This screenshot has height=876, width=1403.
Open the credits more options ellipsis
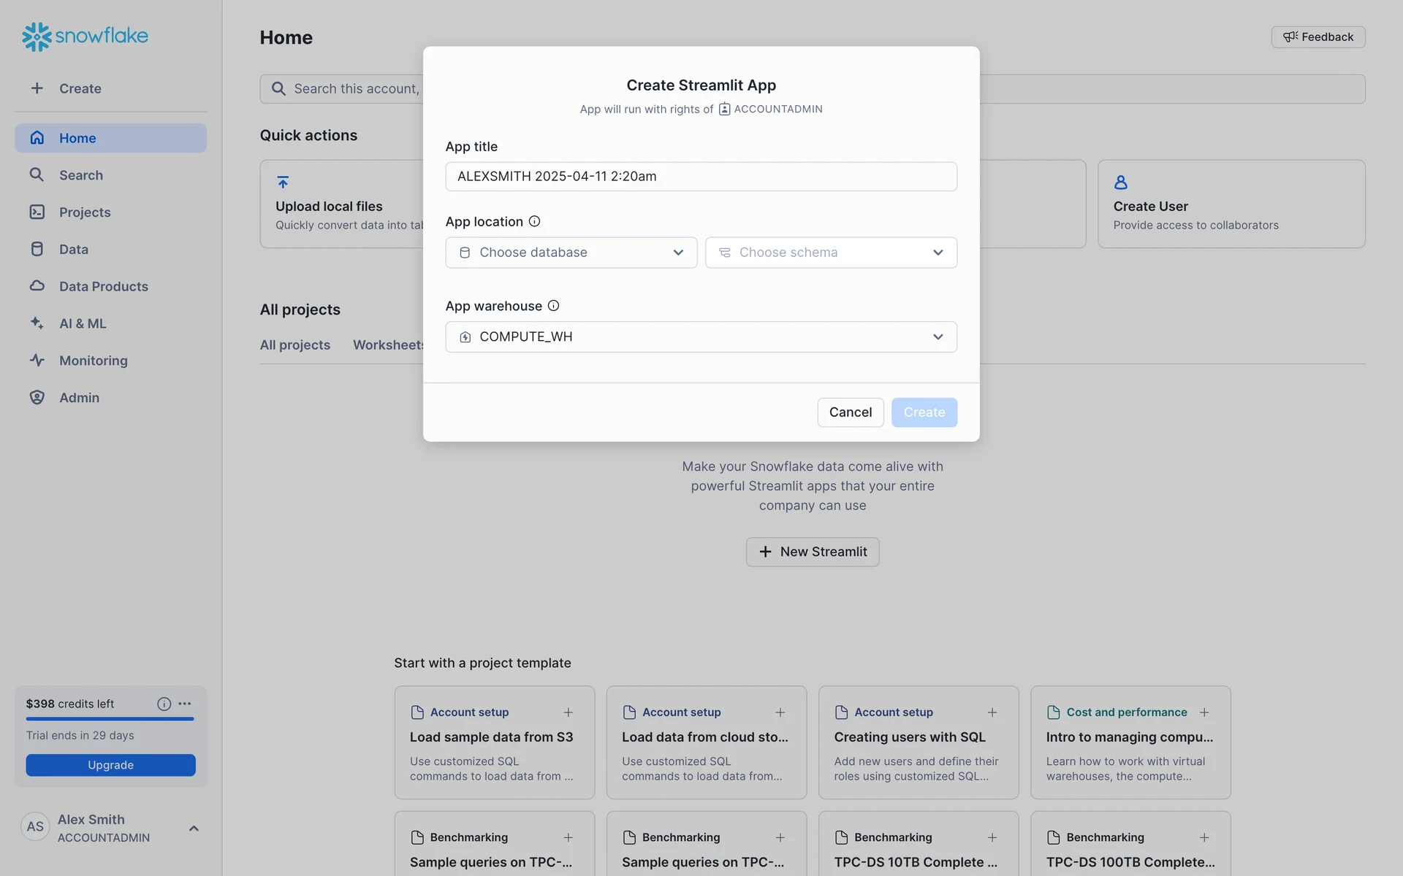tap(185, 704)
